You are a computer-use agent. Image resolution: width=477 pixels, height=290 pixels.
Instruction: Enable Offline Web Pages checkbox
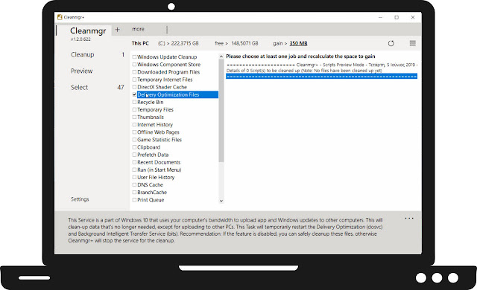coord(134,132)
